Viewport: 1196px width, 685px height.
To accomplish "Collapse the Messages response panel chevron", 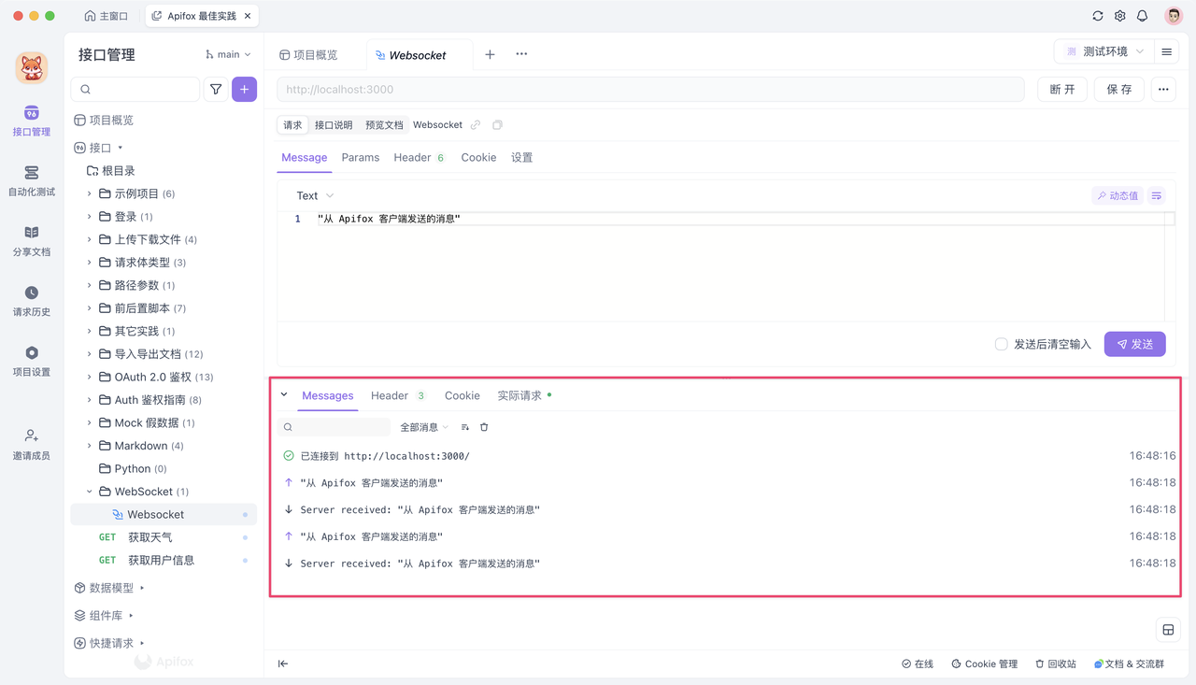I will 284,395.
